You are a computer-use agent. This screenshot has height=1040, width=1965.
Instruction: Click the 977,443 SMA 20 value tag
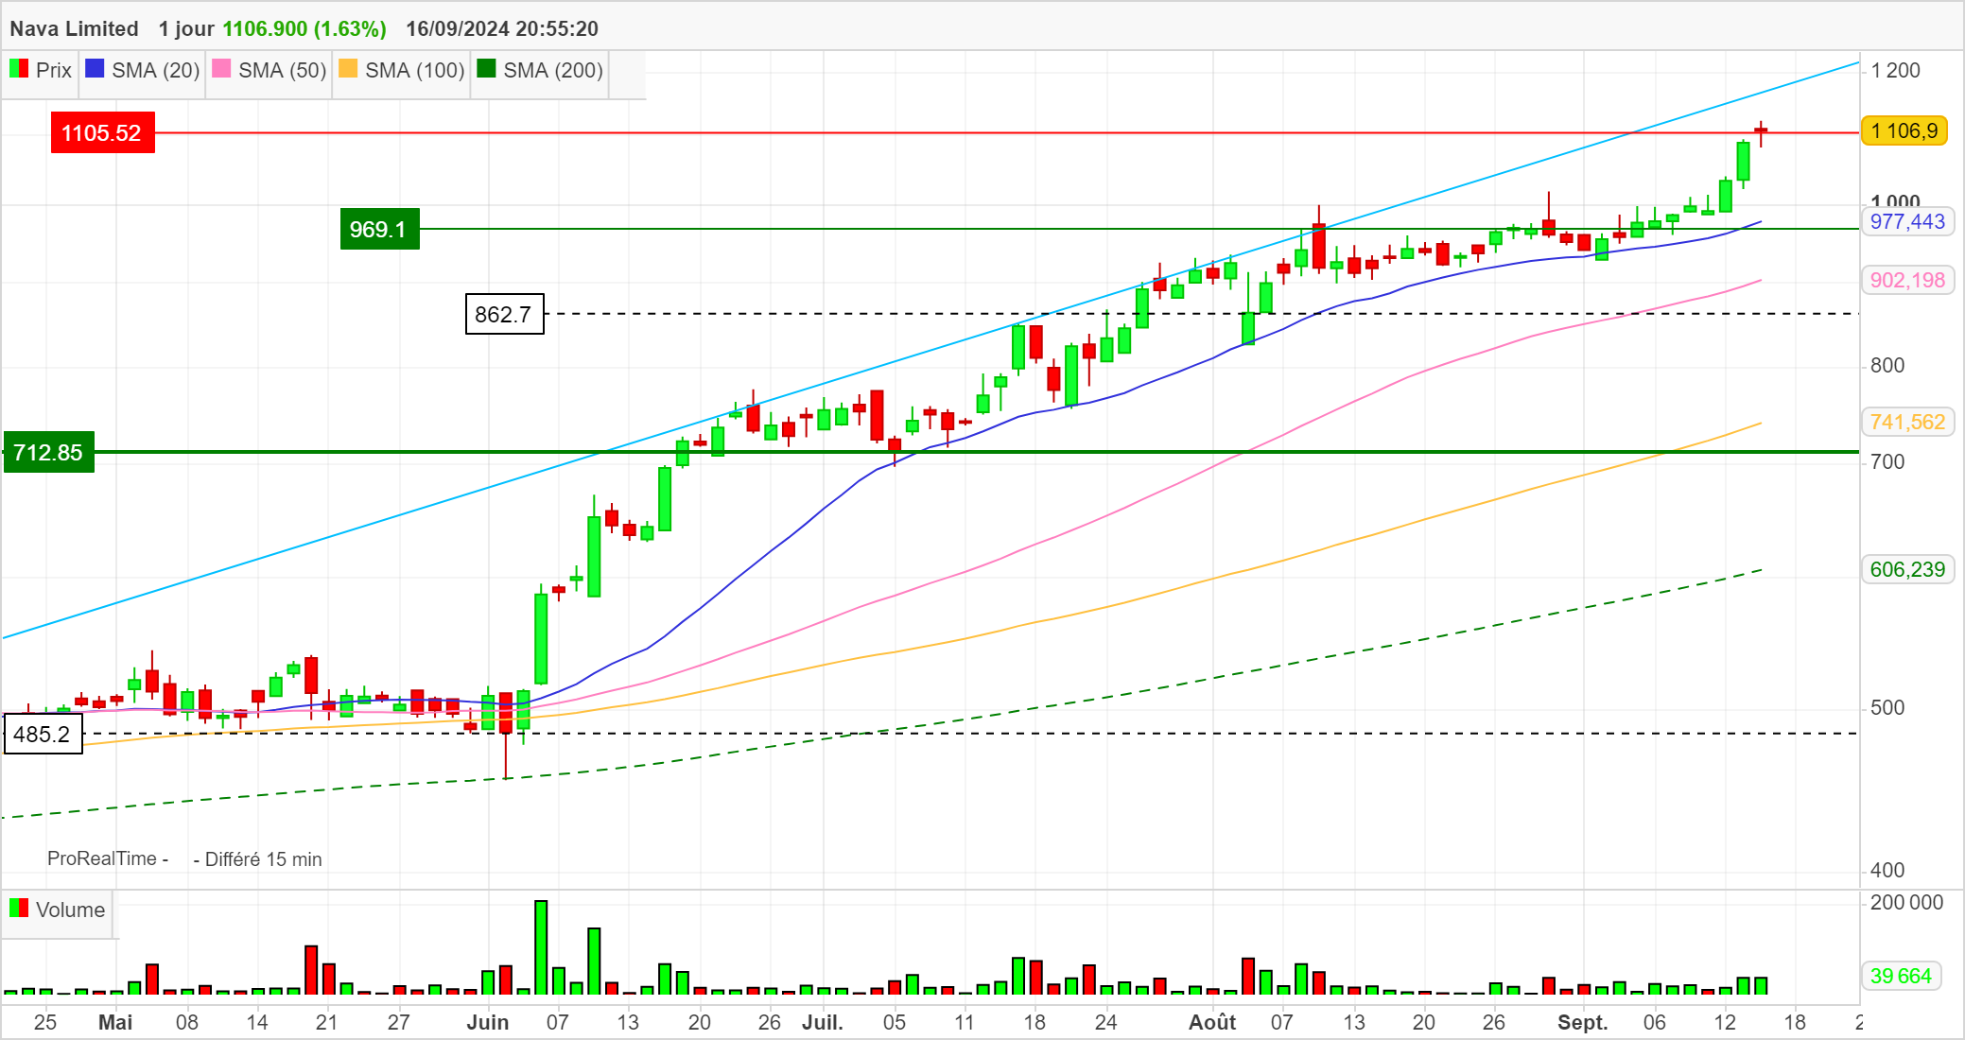(1908, 221)
